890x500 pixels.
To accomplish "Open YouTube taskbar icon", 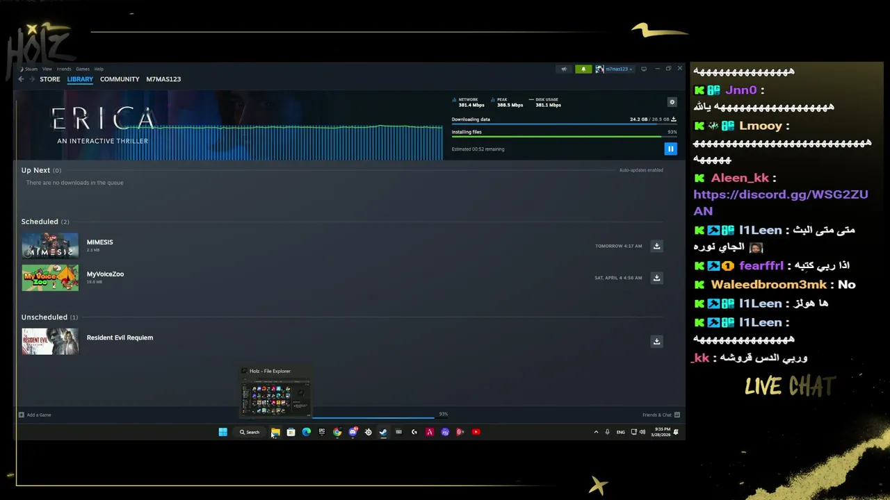I will pyautogui.click(x=476, y=432).
